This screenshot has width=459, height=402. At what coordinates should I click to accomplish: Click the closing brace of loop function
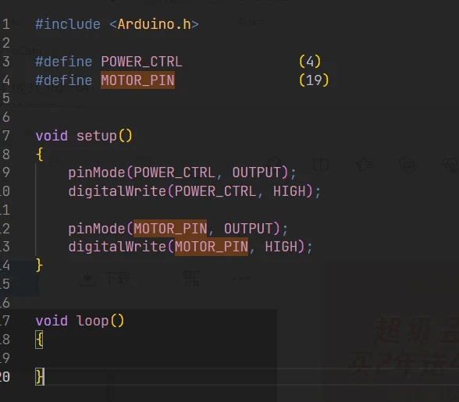coord(40,376)
